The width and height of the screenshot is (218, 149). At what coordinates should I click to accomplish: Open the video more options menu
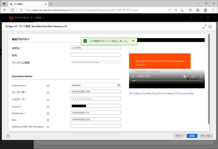201,77
